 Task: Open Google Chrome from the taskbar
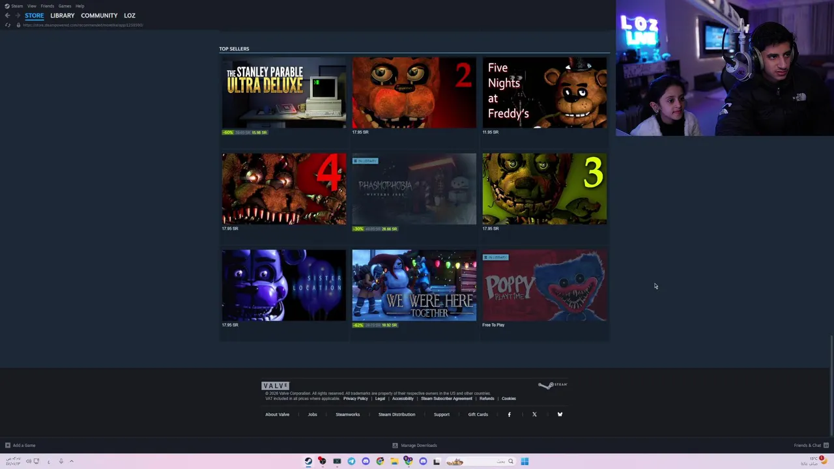(380, 461)
